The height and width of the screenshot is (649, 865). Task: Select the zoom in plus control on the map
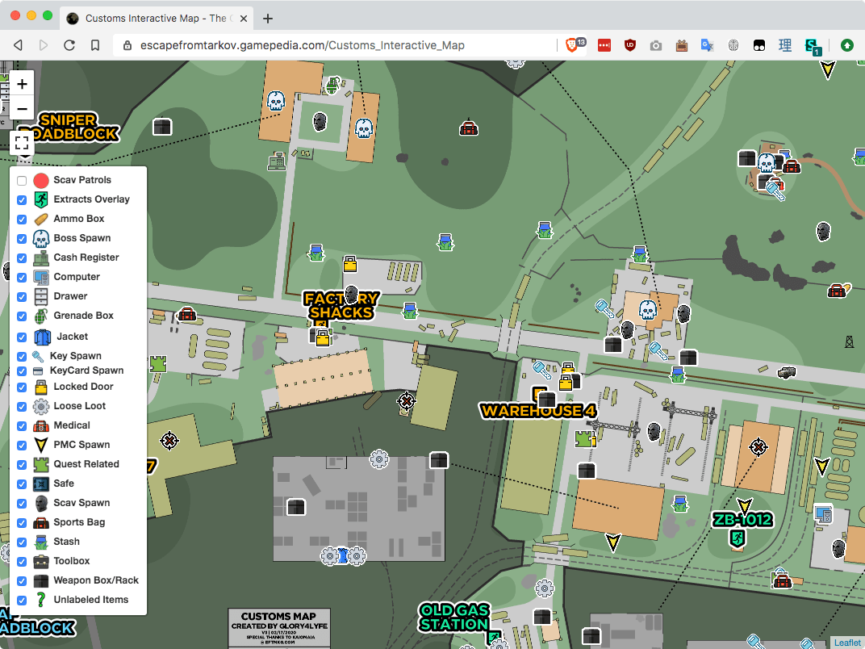click(x=22, y=84)
